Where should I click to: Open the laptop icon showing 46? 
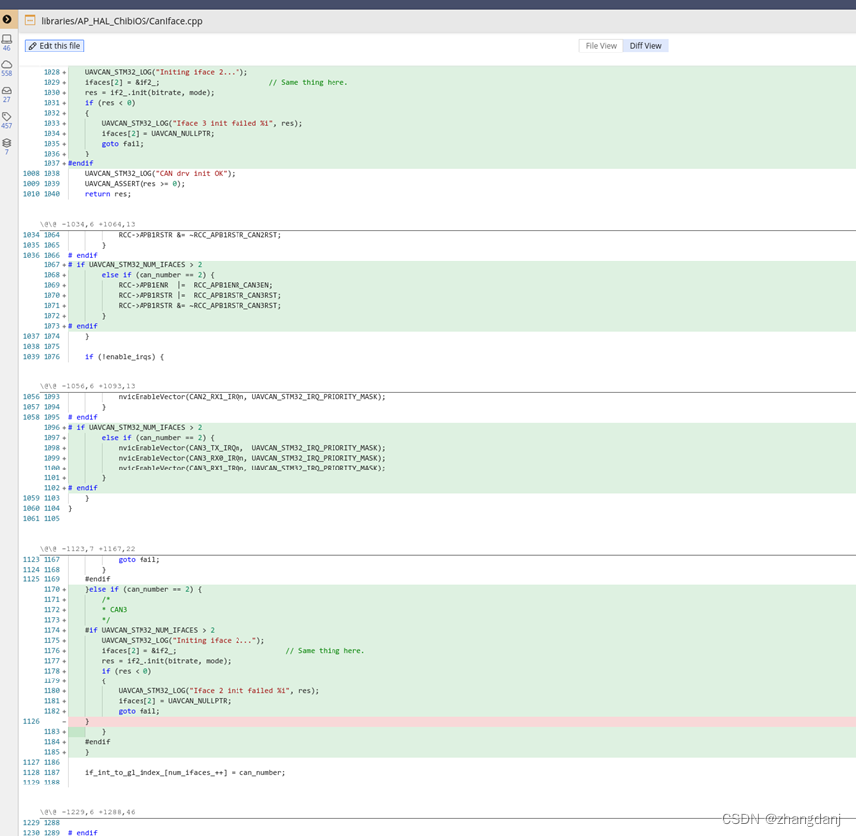tap(7, 43)
